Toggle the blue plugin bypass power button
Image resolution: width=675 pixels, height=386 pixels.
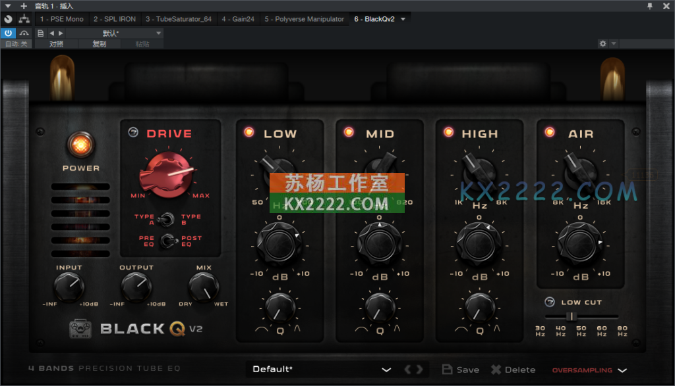8,33
